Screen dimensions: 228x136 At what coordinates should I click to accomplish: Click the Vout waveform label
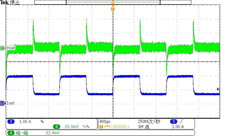coord(11,48)
